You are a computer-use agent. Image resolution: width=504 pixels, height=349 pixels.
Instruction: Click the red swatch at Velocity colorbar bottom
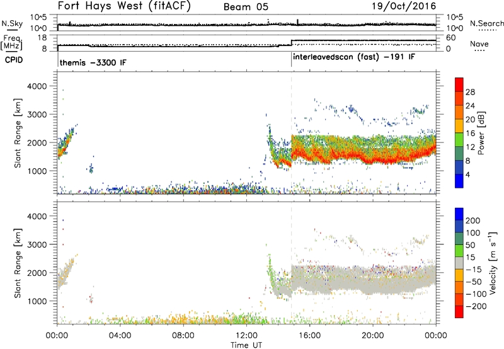pos(459,312)
